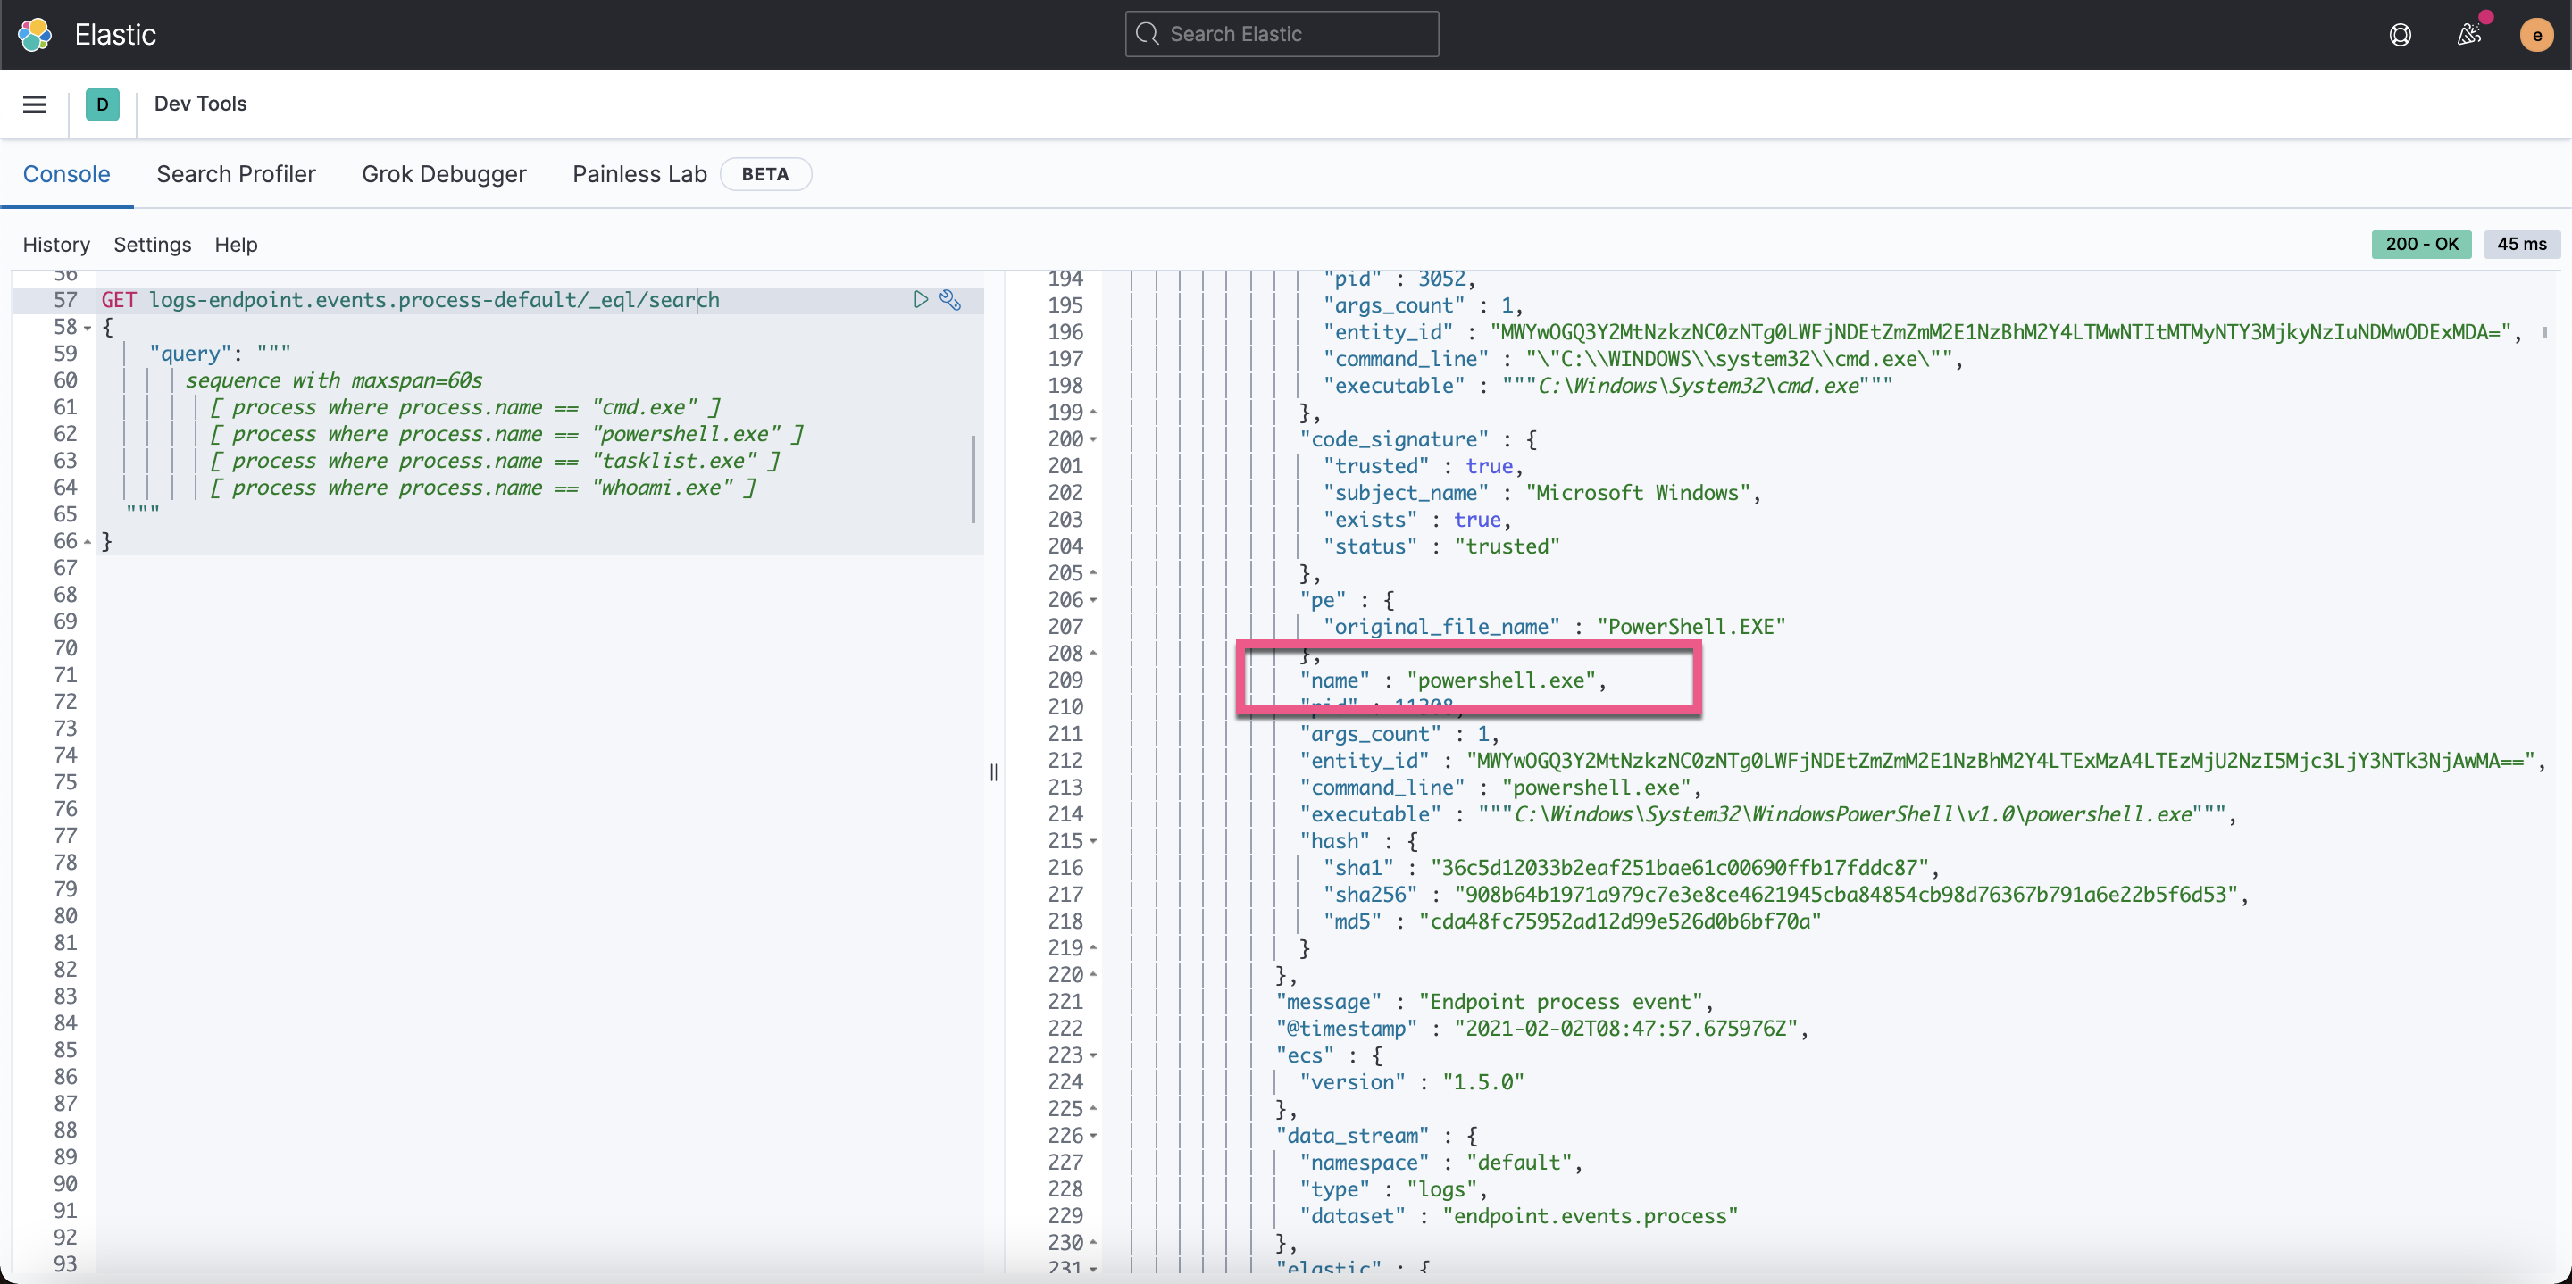Collapse the pe block at line 206

click(1093, 600)
